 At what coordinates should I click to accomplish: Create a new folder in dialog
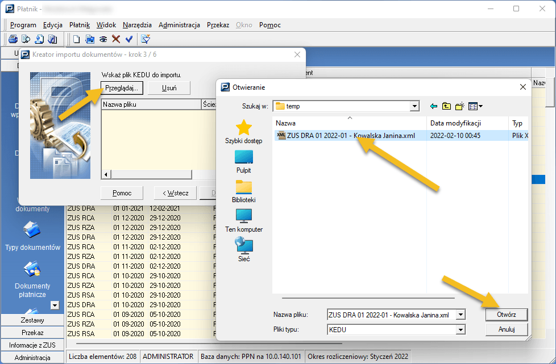tap(460, 106)
